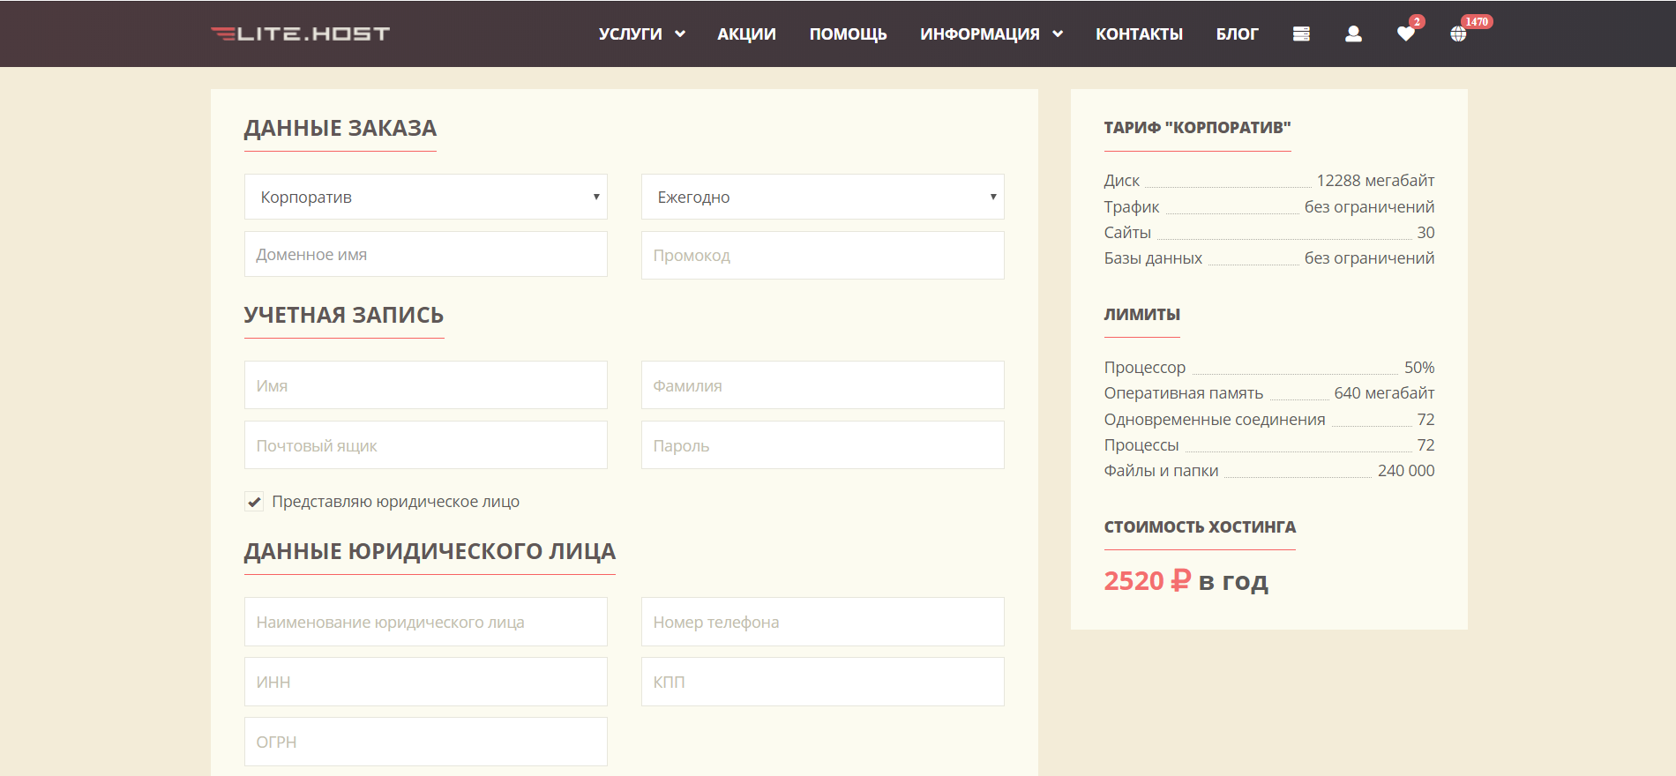Expand the Информация menu
Viewport: 1676px width, 776px height.
coord(991,34)
